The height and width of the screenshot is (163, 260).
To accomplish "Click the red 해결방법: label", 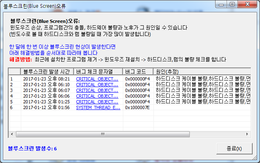I will 21,59.
